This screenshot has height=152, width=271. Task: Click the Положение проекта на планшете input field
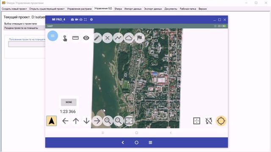27,44
